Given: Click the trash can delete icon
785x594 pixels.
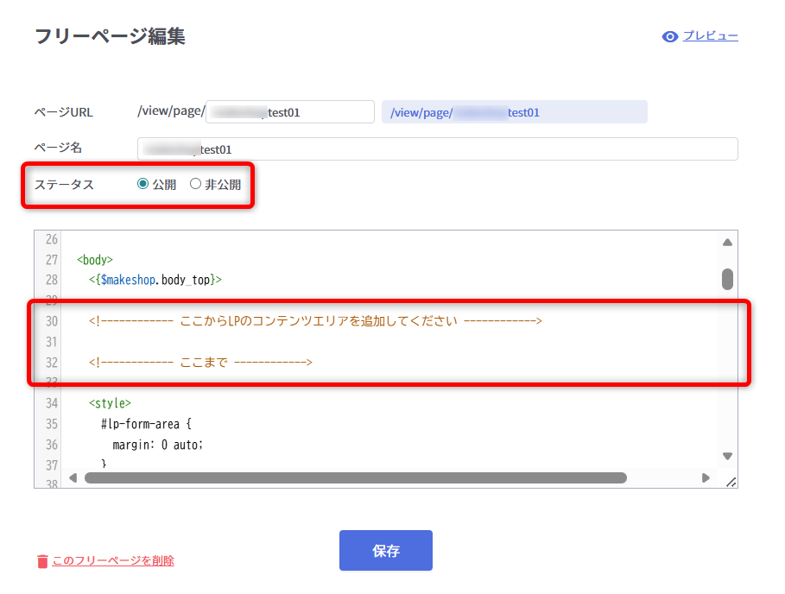Looking at the screenshot, I should pyautogui.click(x=42, y=561).
